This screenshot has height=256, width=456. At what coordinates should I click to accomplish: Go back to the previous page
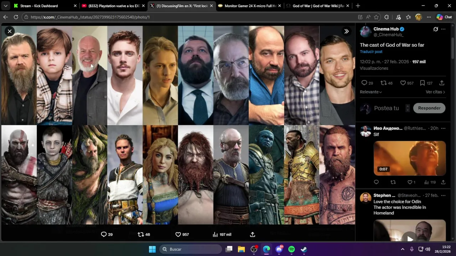point(5,17)
